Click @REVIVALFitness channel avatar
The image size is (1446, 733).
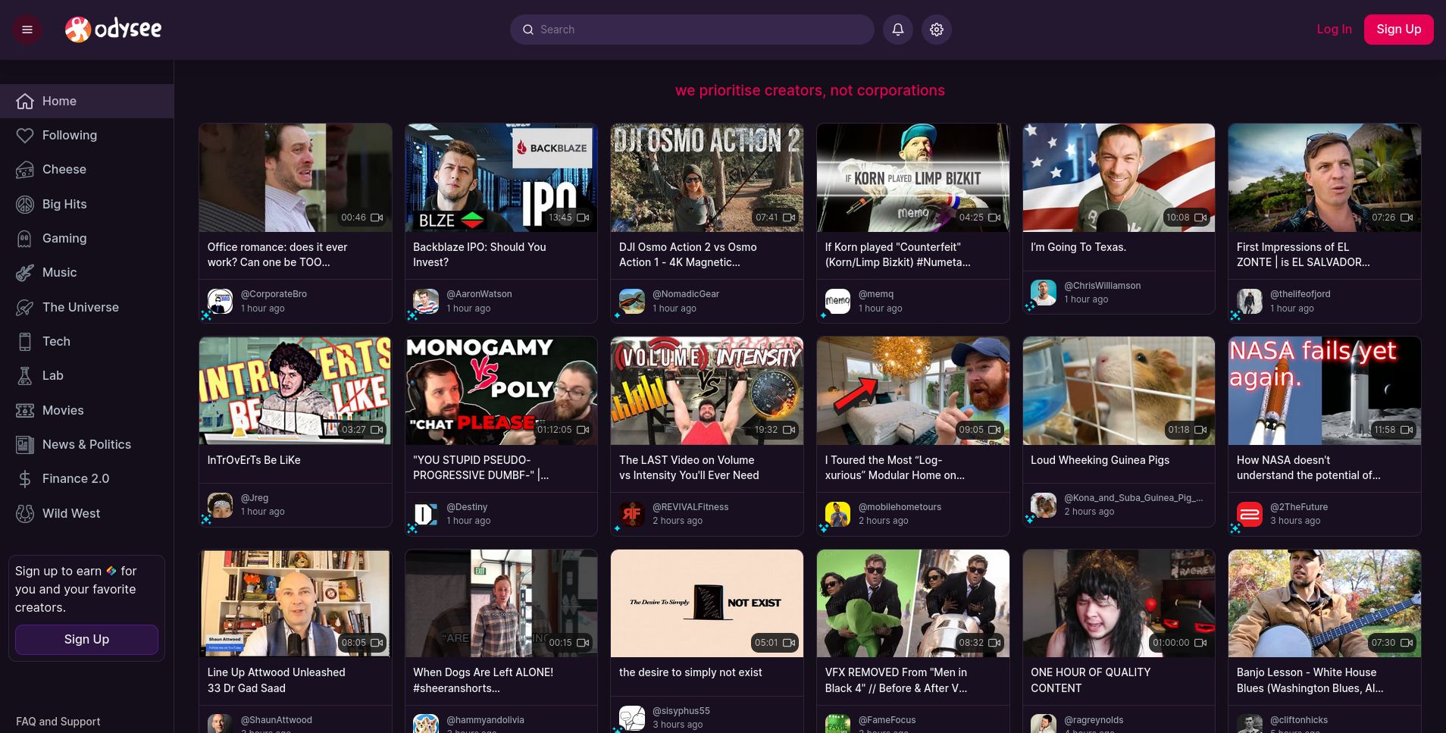(632, 514)
